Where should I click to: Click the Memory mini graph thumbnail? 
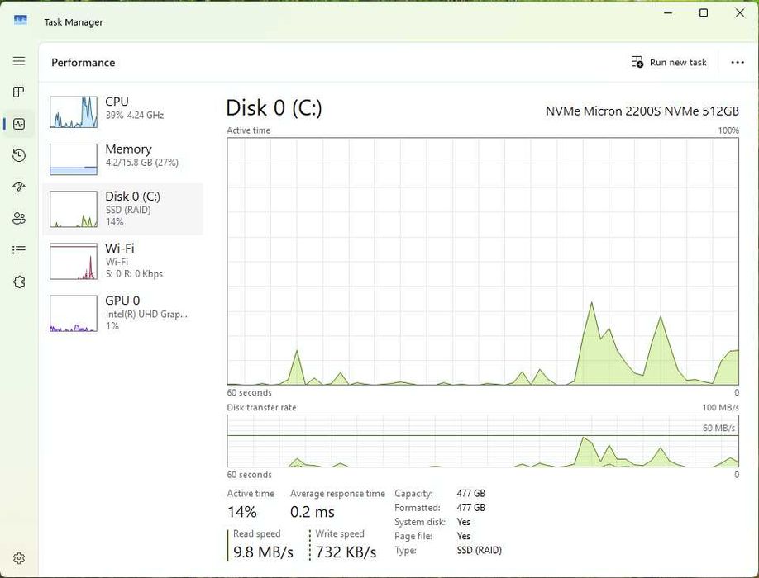click(74, 159)
